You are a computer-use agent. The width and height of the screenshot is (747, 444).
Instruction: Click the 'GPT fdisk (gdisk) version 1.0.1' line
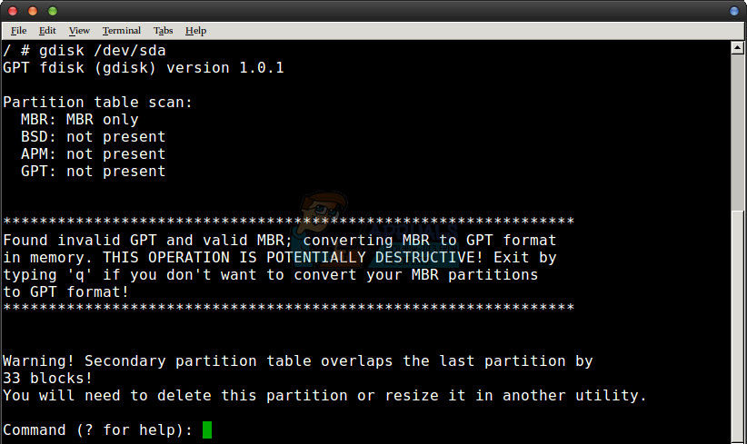(144, 67)
